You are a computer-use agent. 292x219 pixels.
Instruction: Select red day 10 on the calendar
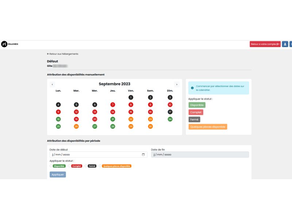(170, 105)
